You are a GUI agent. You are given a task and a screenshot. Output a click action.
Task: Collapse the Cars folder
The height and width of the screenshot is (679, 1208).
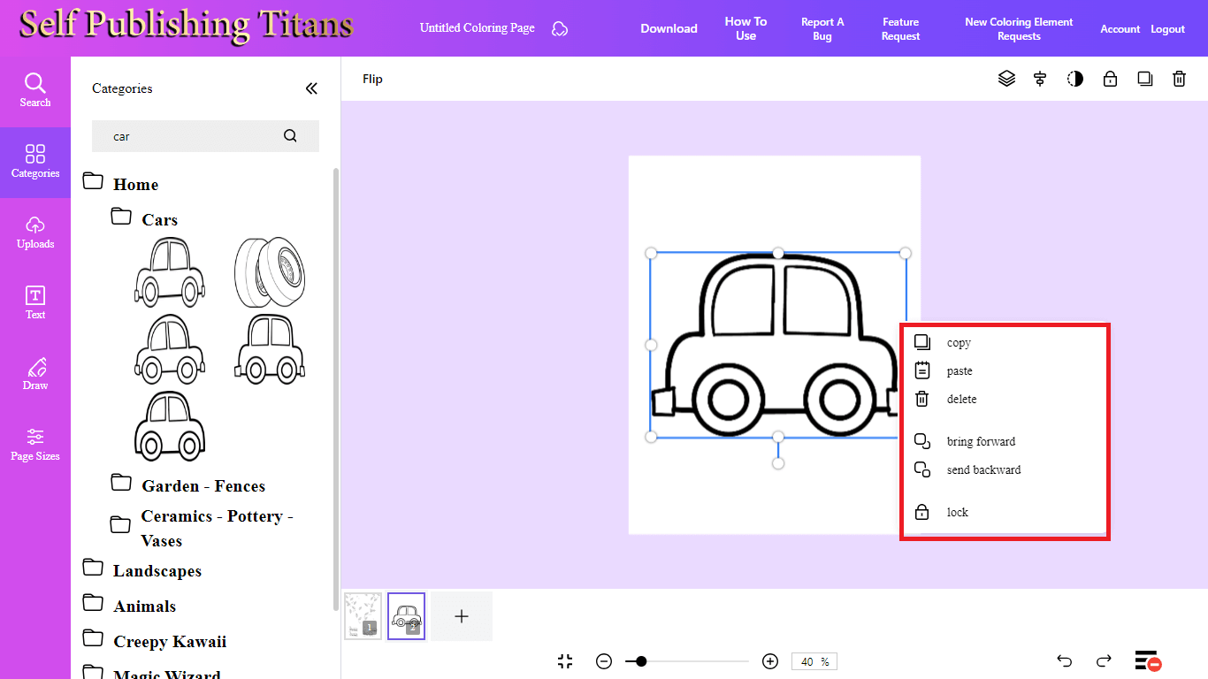pos(144,218)
